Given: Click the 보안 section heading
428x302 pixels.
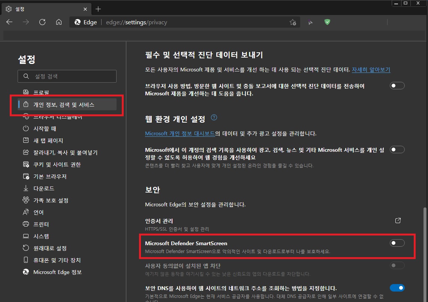Looking at the screenshot, I should coord(152,190).
